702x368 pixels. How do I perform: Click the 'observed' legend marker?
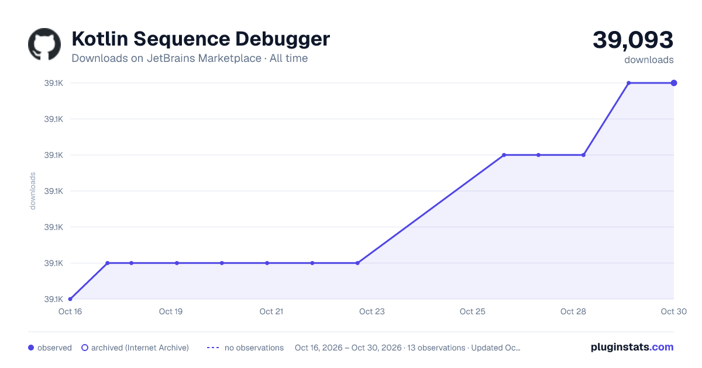point(31,348)
